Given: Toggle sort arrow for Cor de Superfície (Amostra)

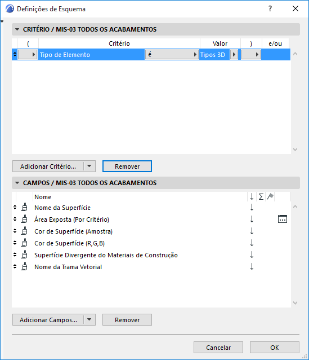Looking at the screenshot, I should click(252, 231).
